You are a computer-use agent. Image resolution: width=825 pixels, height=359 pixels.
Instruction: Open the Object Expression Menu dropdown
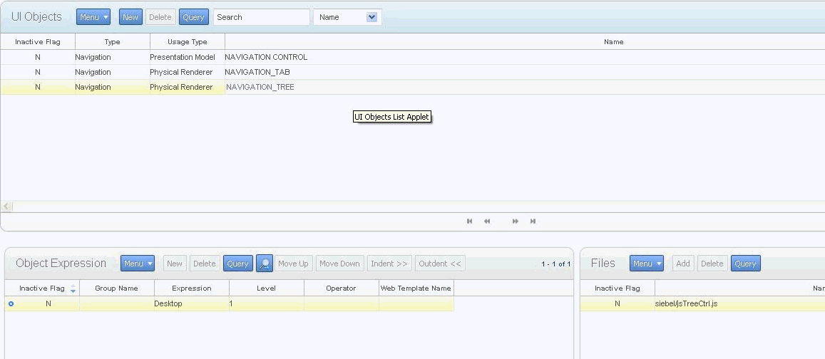point(138,264)
